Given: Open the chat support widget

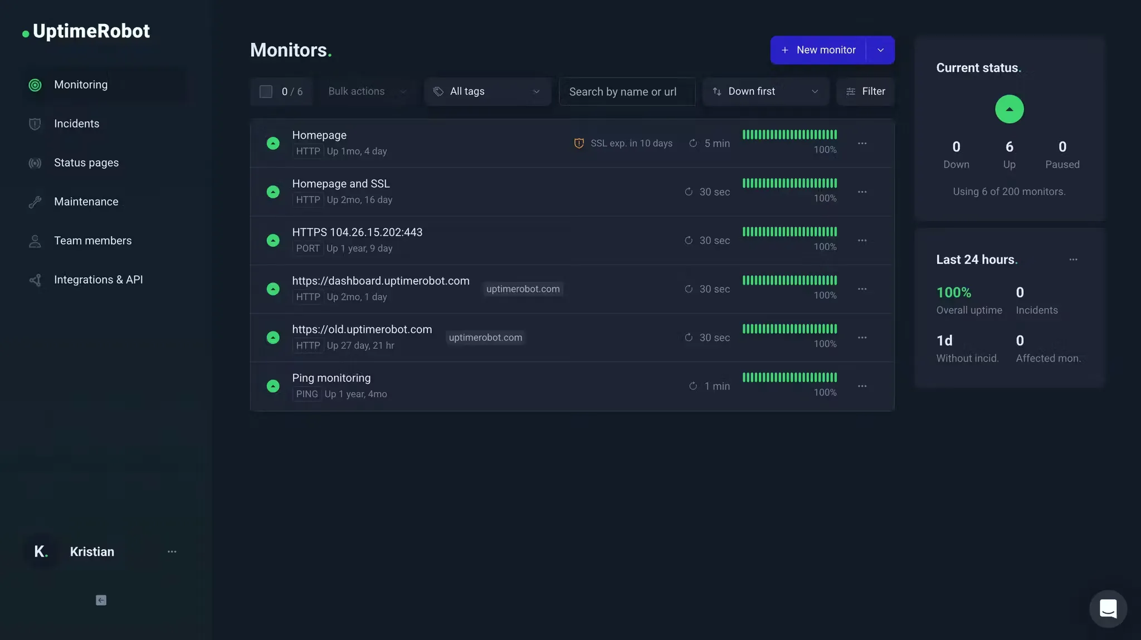Looking at the screenshot, I should coord(1108,609).
